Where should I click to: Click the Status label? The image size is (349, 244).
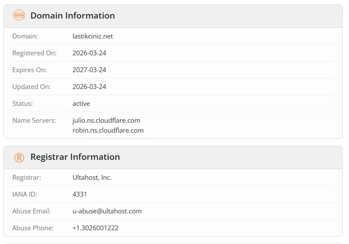(x=22, y=103)
